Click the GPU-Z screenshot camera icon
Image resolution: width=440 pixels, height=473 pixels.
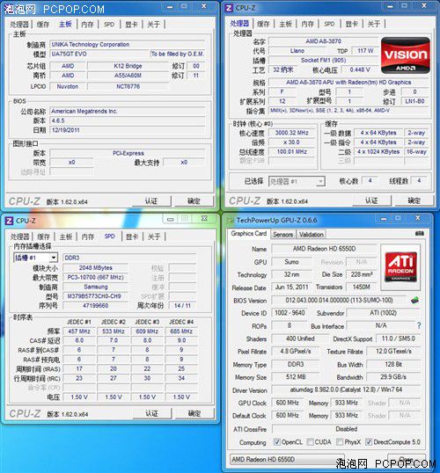point(420,233)
